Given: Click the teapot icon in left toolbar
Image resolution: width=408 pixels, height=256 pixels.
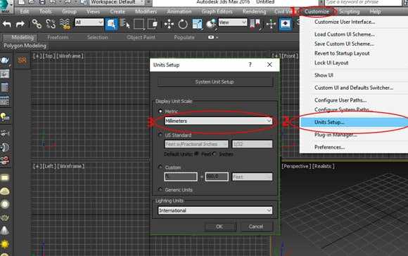Looking at the screenshot, I should 5,60.
